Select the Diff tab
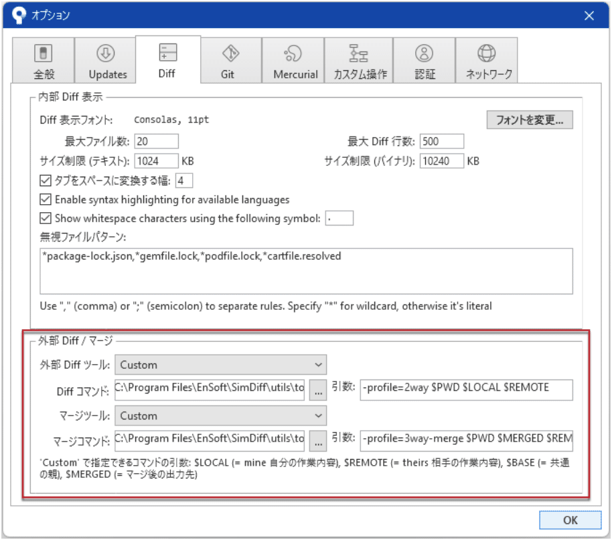 coord(168,60)
